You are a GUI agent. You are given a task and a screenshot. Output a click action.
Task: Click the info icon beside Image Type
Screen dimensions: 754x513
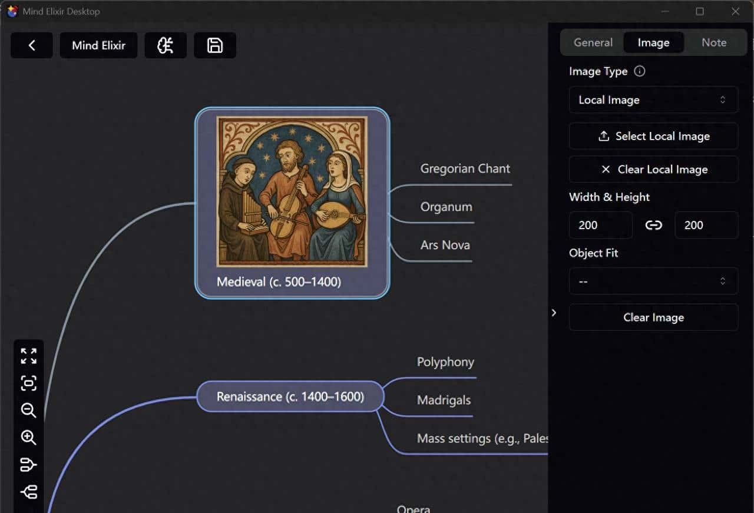click(640, 71)
